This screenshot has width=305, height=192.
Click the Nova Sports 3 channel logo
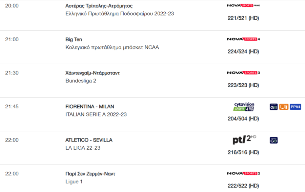tap(243, 73)
